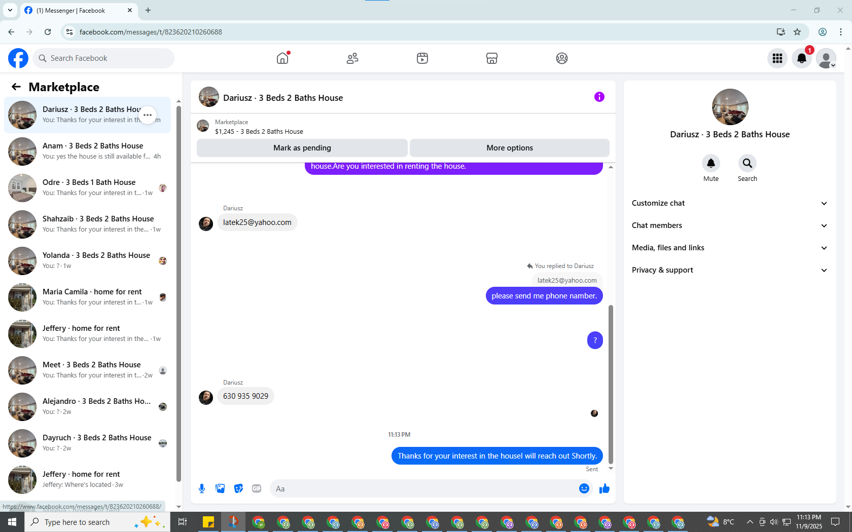This screenshot has width=852, height=532.
Task: Open Maria Camila home for rent chat
Action: (x=88, y=297)
